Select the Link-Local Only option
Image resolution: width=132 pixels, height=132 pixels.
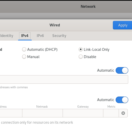click(94, 50)
